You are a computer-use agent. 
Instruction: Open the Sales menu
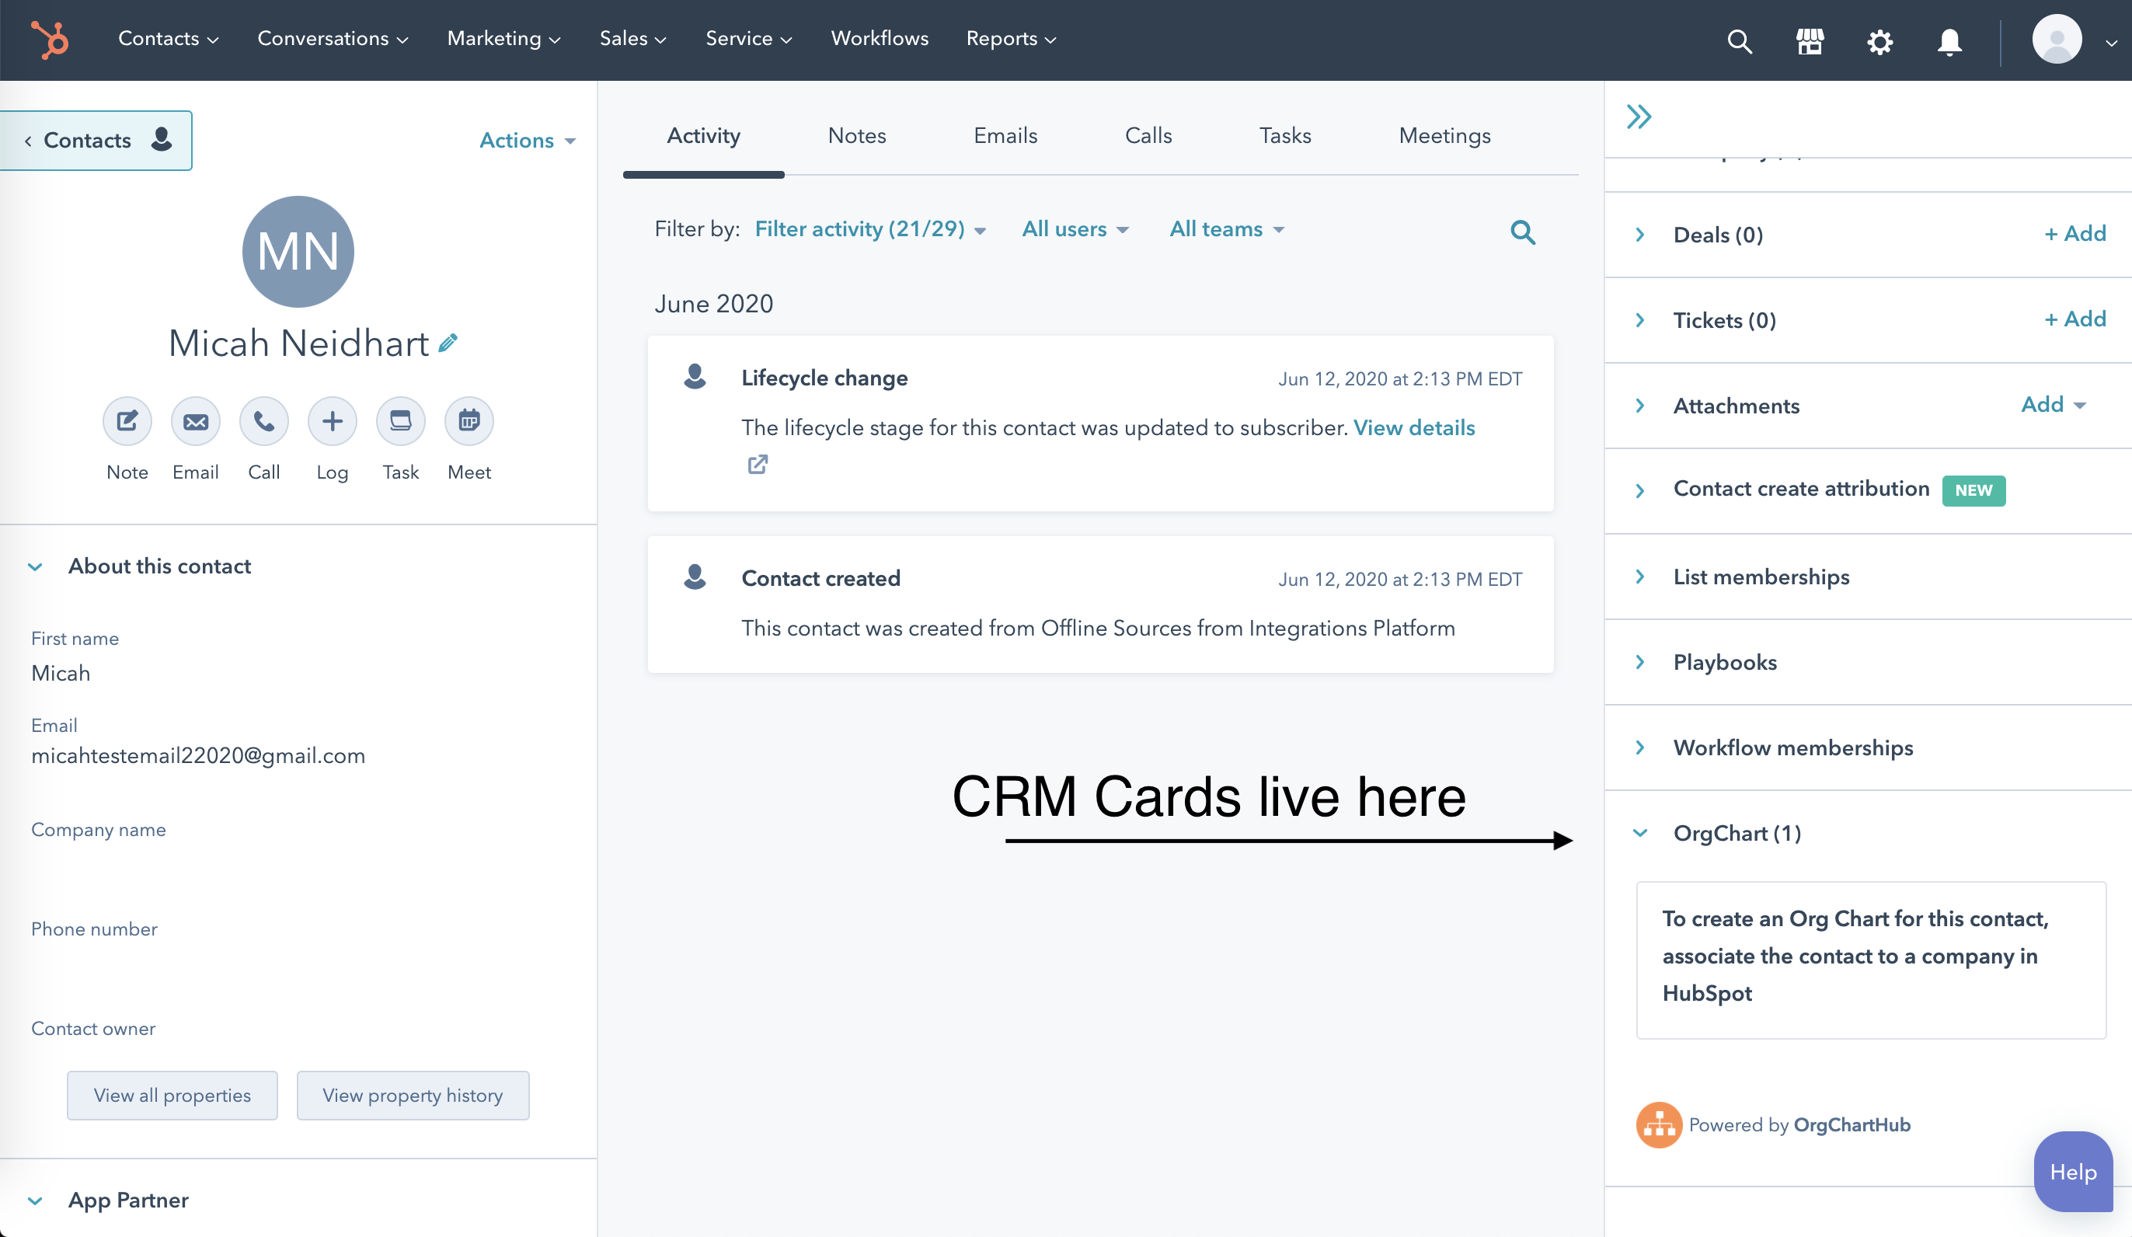click(632, 38)
